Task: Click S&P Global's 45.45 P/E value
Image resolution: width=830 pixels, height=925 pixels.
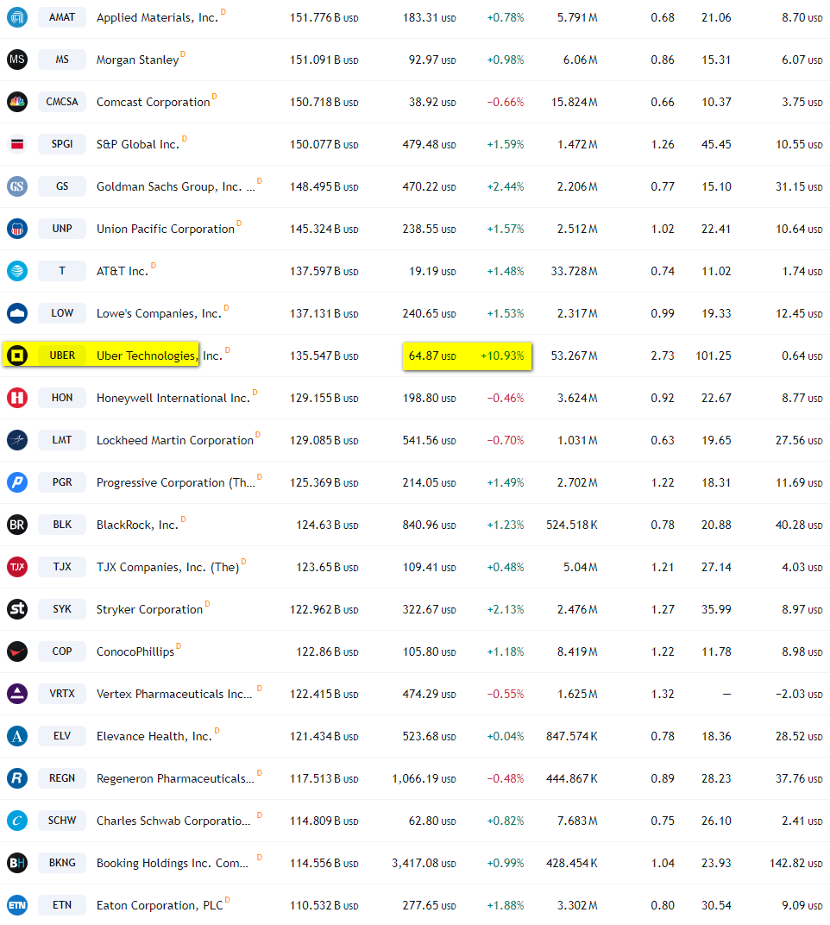Action: click(x=716, y=145)
